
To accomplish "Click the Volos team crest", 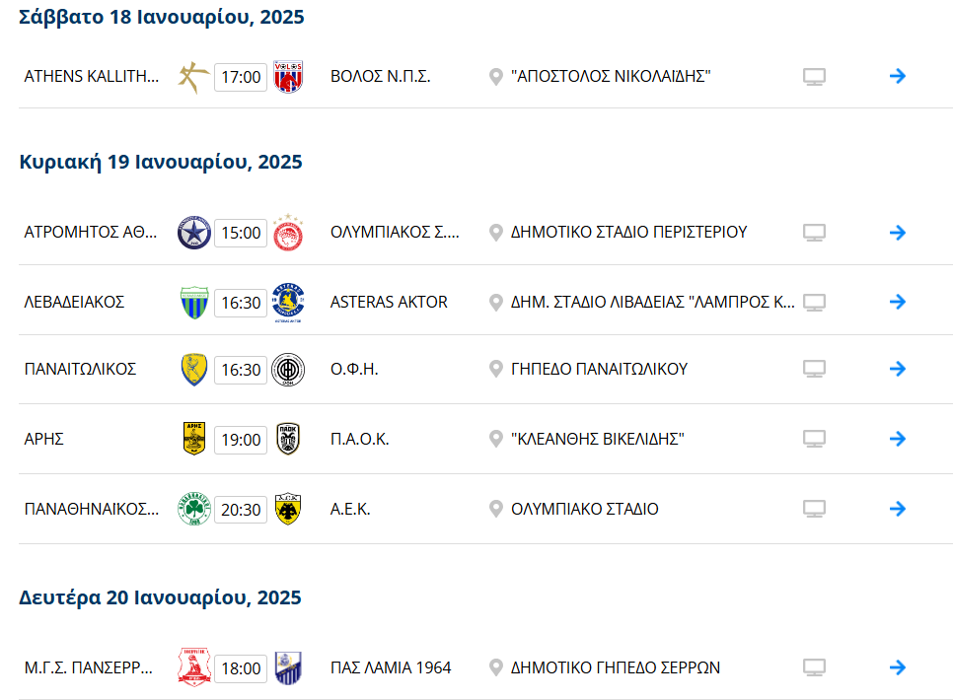I will click(x=288, y=77).
